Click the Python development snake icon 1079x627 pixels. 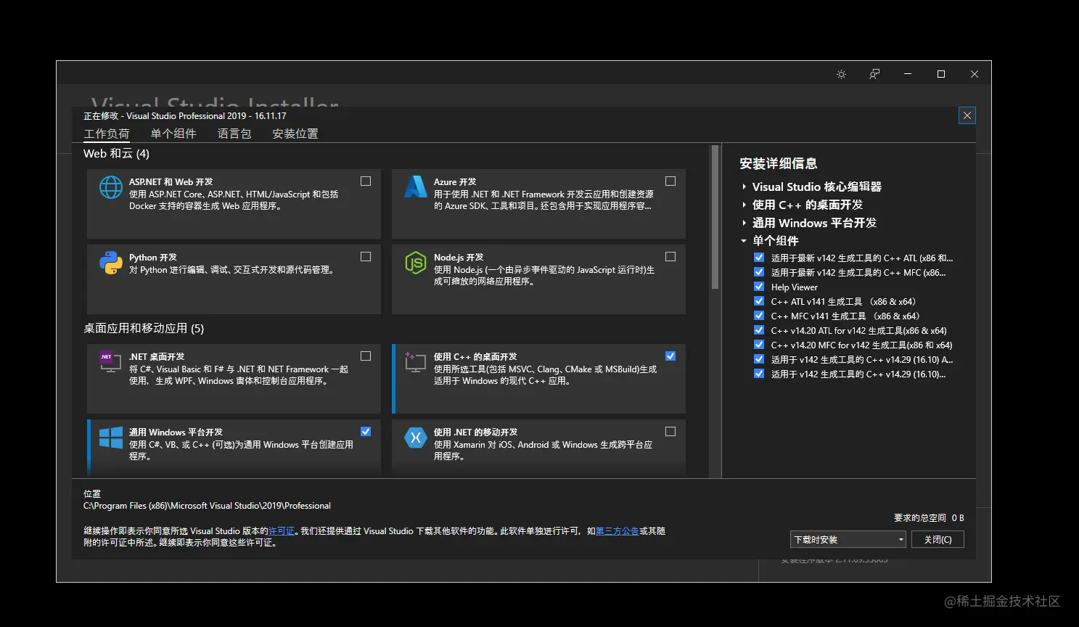click(x=111, y=263)
